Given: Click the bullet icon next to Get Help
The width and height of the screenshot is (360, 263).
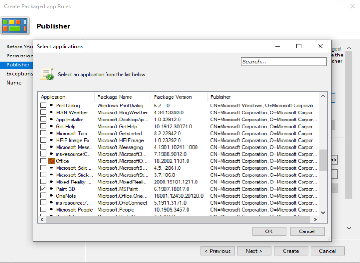Looking at the screenshot, I should [x=51, y=126].
